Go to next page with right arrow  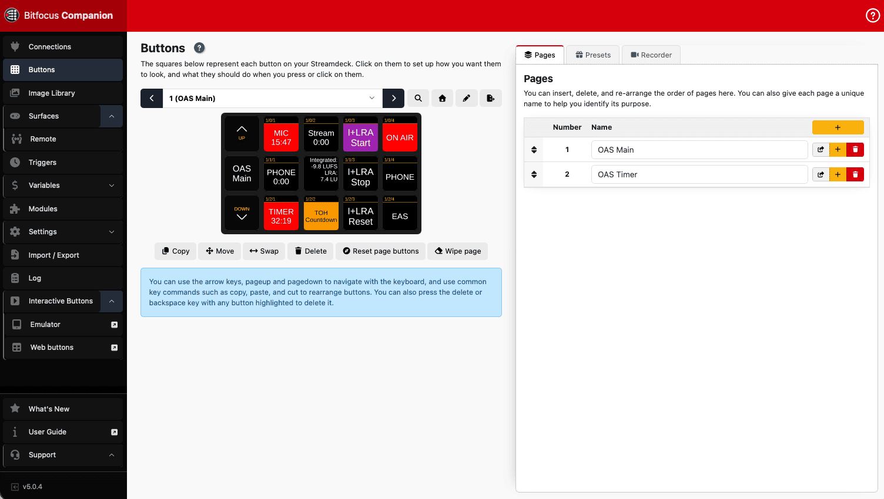click(394, 99)
